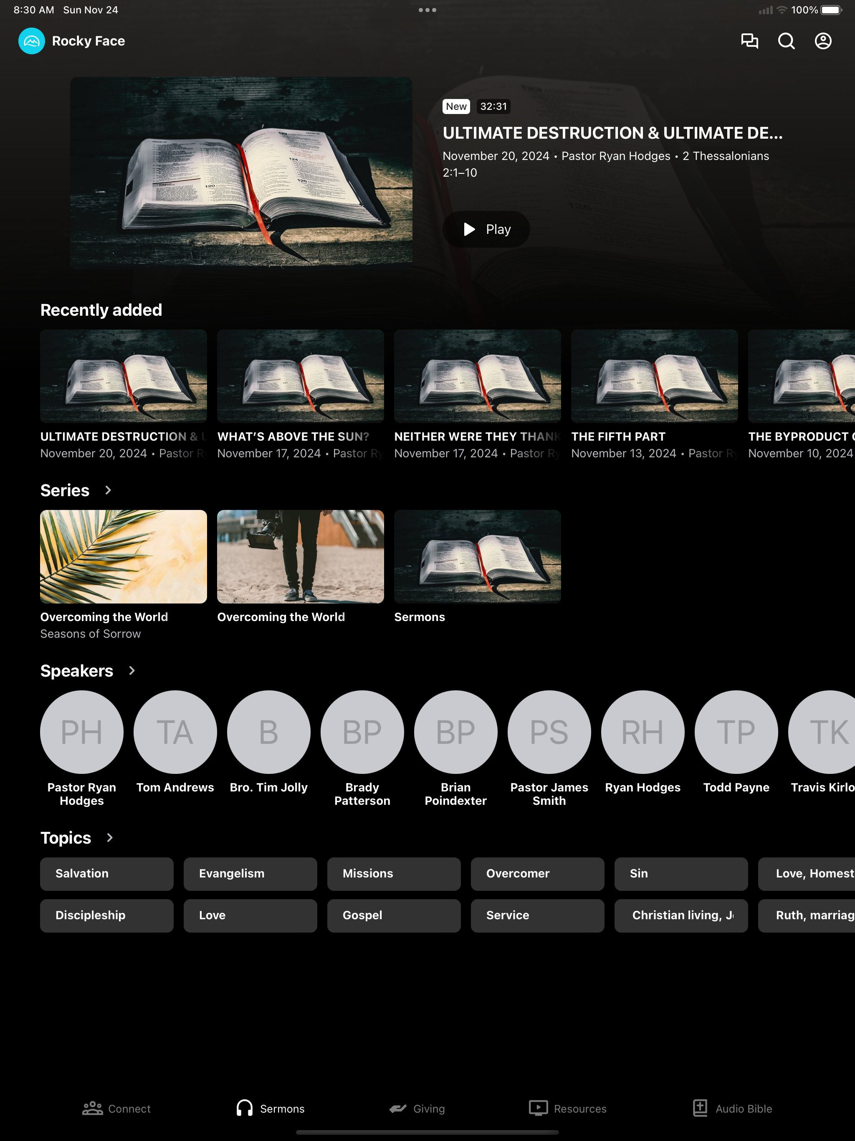This screenshot has width=855, height=1141.
Task: Switch to the Sermons tab
Action: (x=270, y=1108)
